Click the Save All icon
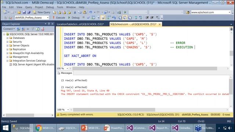Screen dimensions: 235x132 pyautogui.click(x=29, y=12)
